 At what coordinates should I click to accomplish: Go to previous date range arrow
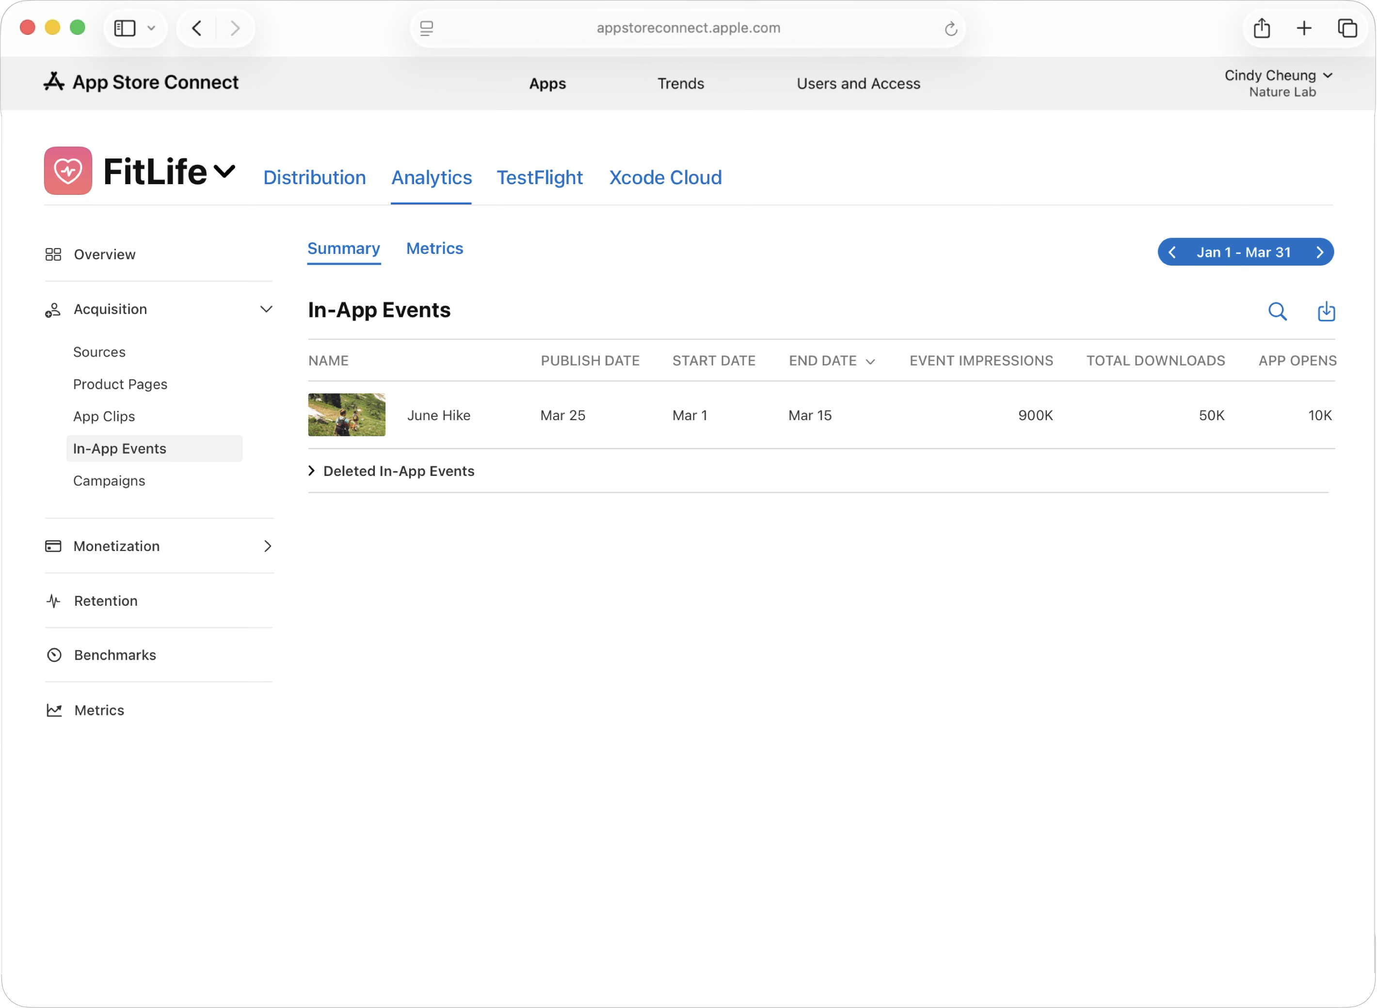(1172, 252)
